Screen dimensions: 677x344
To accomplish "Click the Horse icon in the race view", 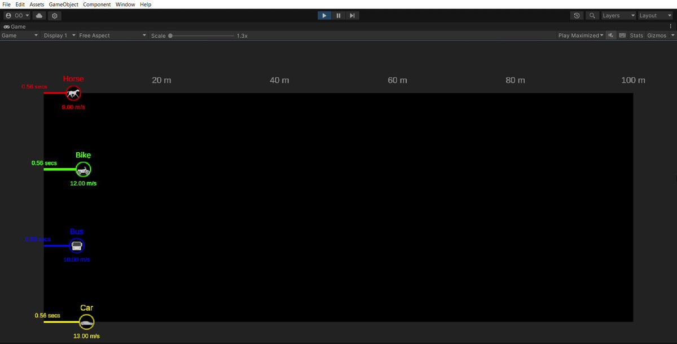I will tap(73, 93).
